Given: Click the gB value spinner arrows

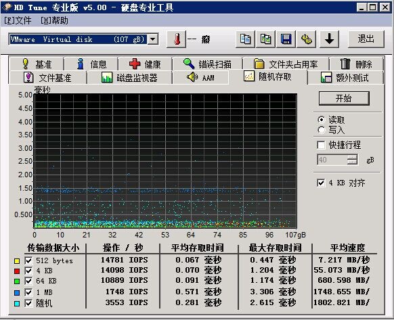Looking at the screenshot, I should click(352, 160).
